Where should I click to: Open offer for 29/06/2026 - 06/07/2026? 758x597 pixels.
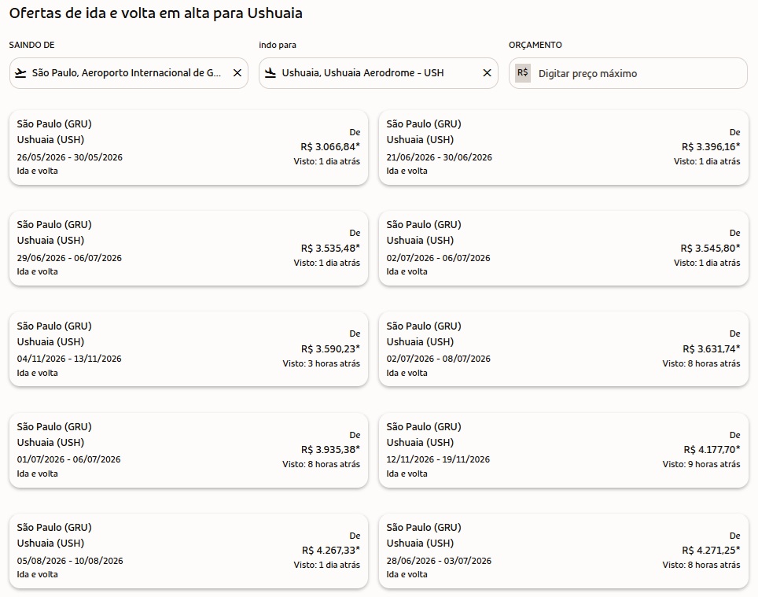(188, 248)
